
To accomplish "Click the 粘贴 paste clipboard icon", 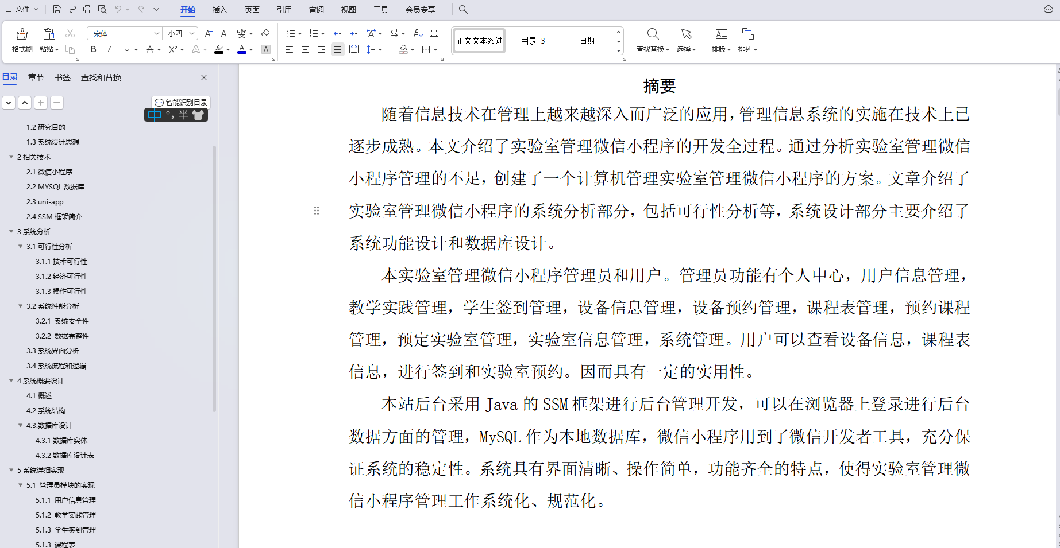I will coord(49,34).
